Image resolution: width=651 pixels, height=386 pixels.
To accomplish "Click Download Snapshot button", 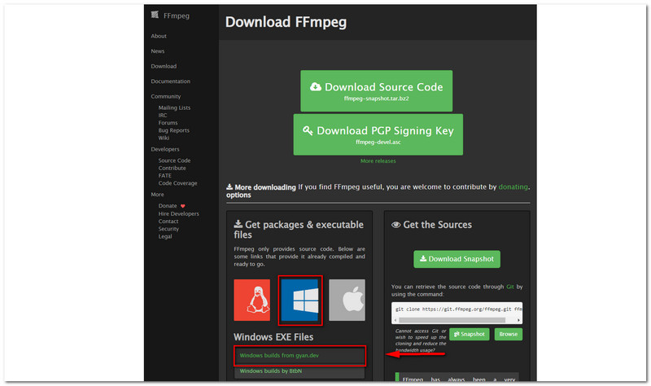I will click(457, 259).
